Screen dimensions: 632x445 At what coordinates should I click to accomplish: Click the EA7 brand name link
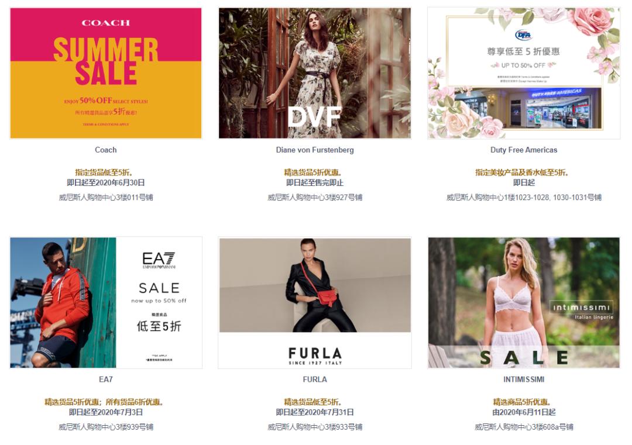coord(105,380)
